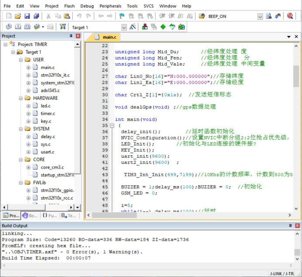Open Options for Target wand icon
This screenshot has height=277, width=302.
click(133, 27)
